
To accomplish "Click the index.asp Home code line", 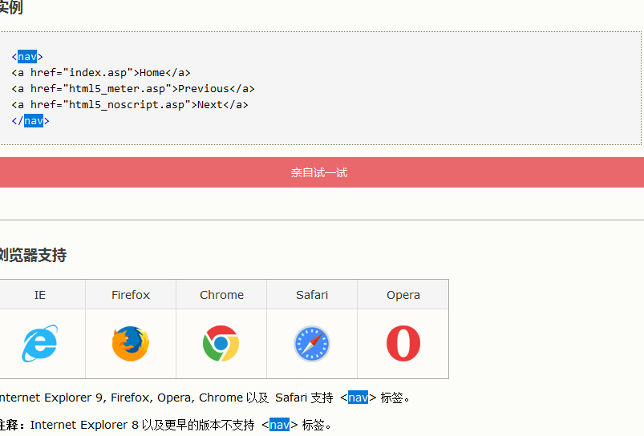I will (x=101, y=73).
